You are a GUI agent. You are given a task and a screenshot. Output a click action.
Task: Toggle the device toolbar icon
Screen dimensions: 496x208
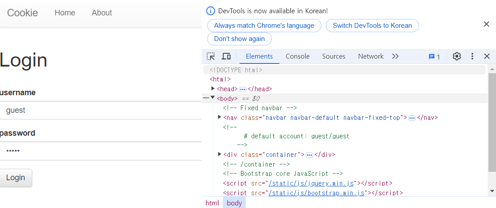pos(226,56)
